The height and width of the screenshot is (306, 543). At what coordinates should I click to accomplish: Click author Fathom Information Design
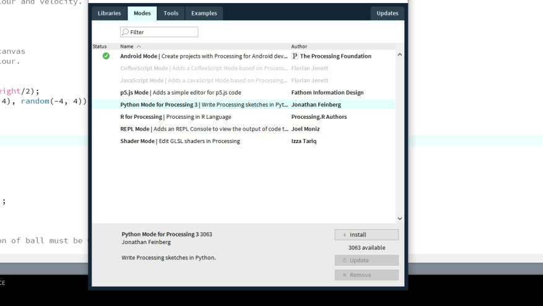[328, 92]
